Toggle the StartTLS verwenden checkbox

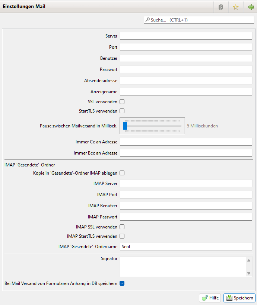pos(122,111)
